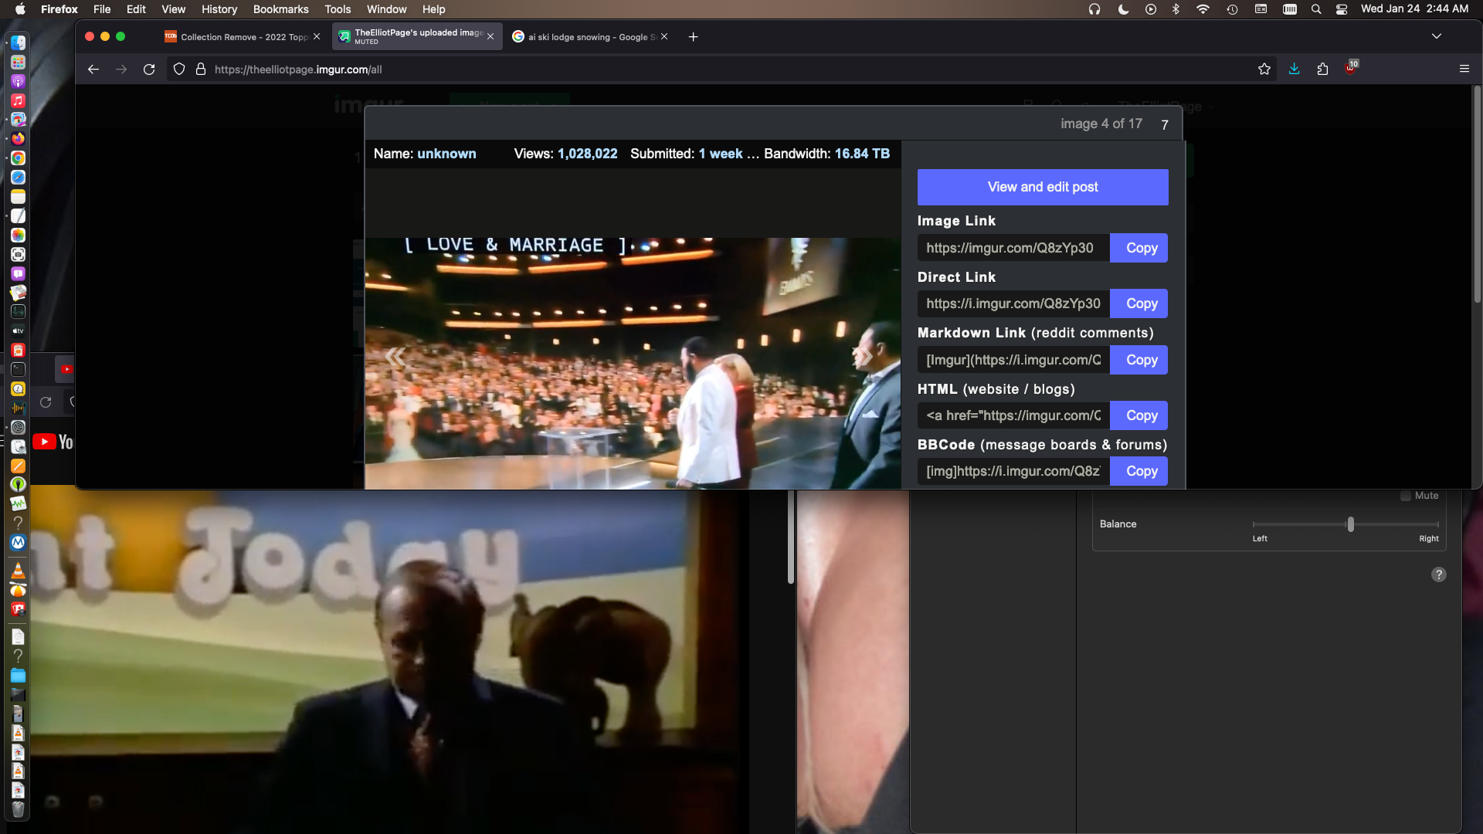Expand the list all tabs chevron
Screen dimensions: 1483x834
[x=1436, y=36]
